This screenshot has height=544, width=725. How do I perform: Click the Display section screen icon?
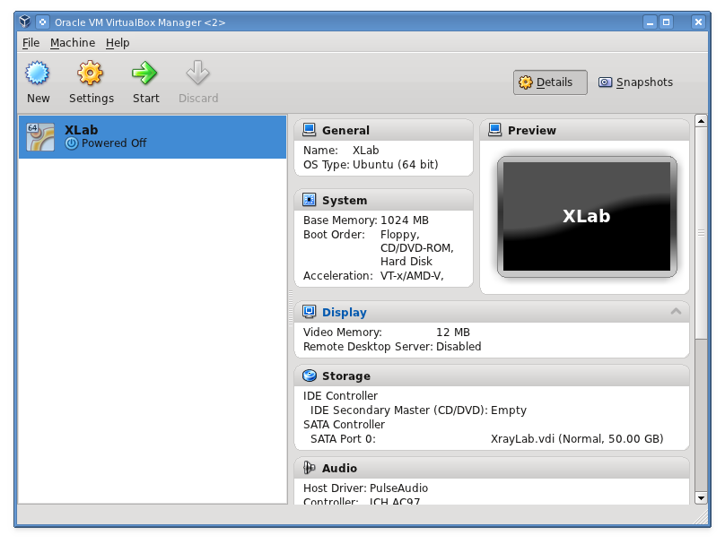tap(309, 312)
